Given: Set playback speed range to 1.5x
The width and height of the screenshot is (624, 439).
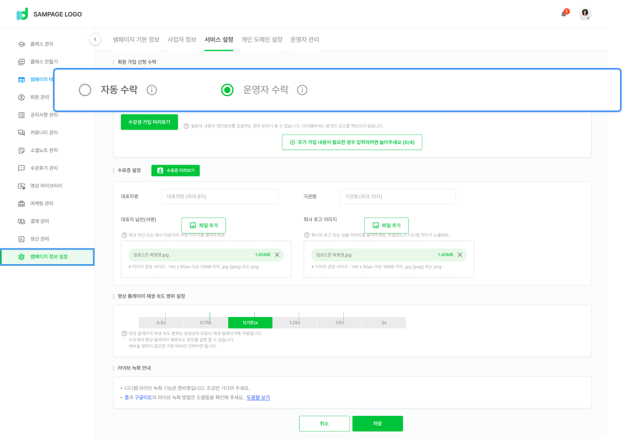Looking at the screenshot, I should click(x=339, y=323).
